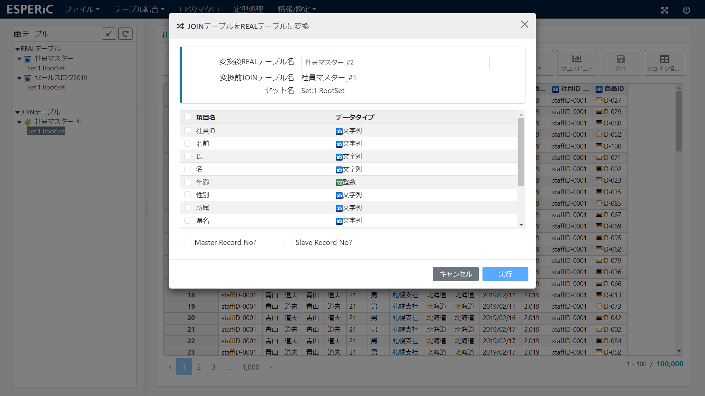Toggle the Slave Record No? checkbox
This screenshot has height=396, width=705.
288,242
